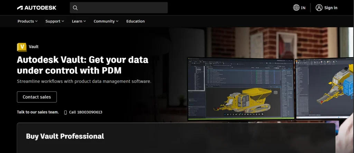Expand the Learn chevron arrow
The image size is (354, 153).
point(85,21)
